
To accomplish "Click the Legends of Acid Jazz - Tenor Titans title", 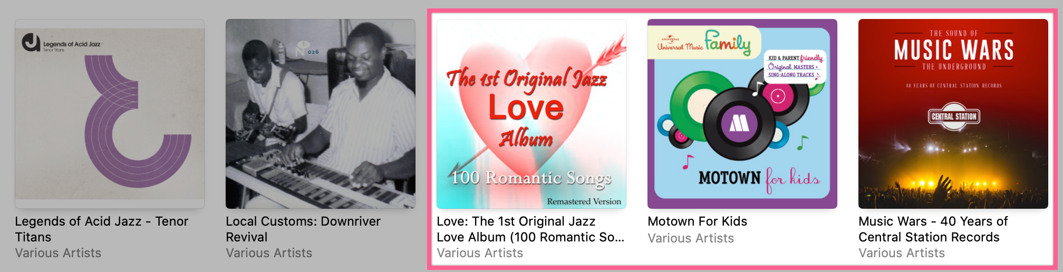I will point(102,229).
